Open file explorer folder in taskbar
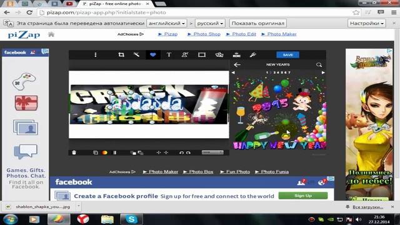400x225 pixels. coord(107,219)
